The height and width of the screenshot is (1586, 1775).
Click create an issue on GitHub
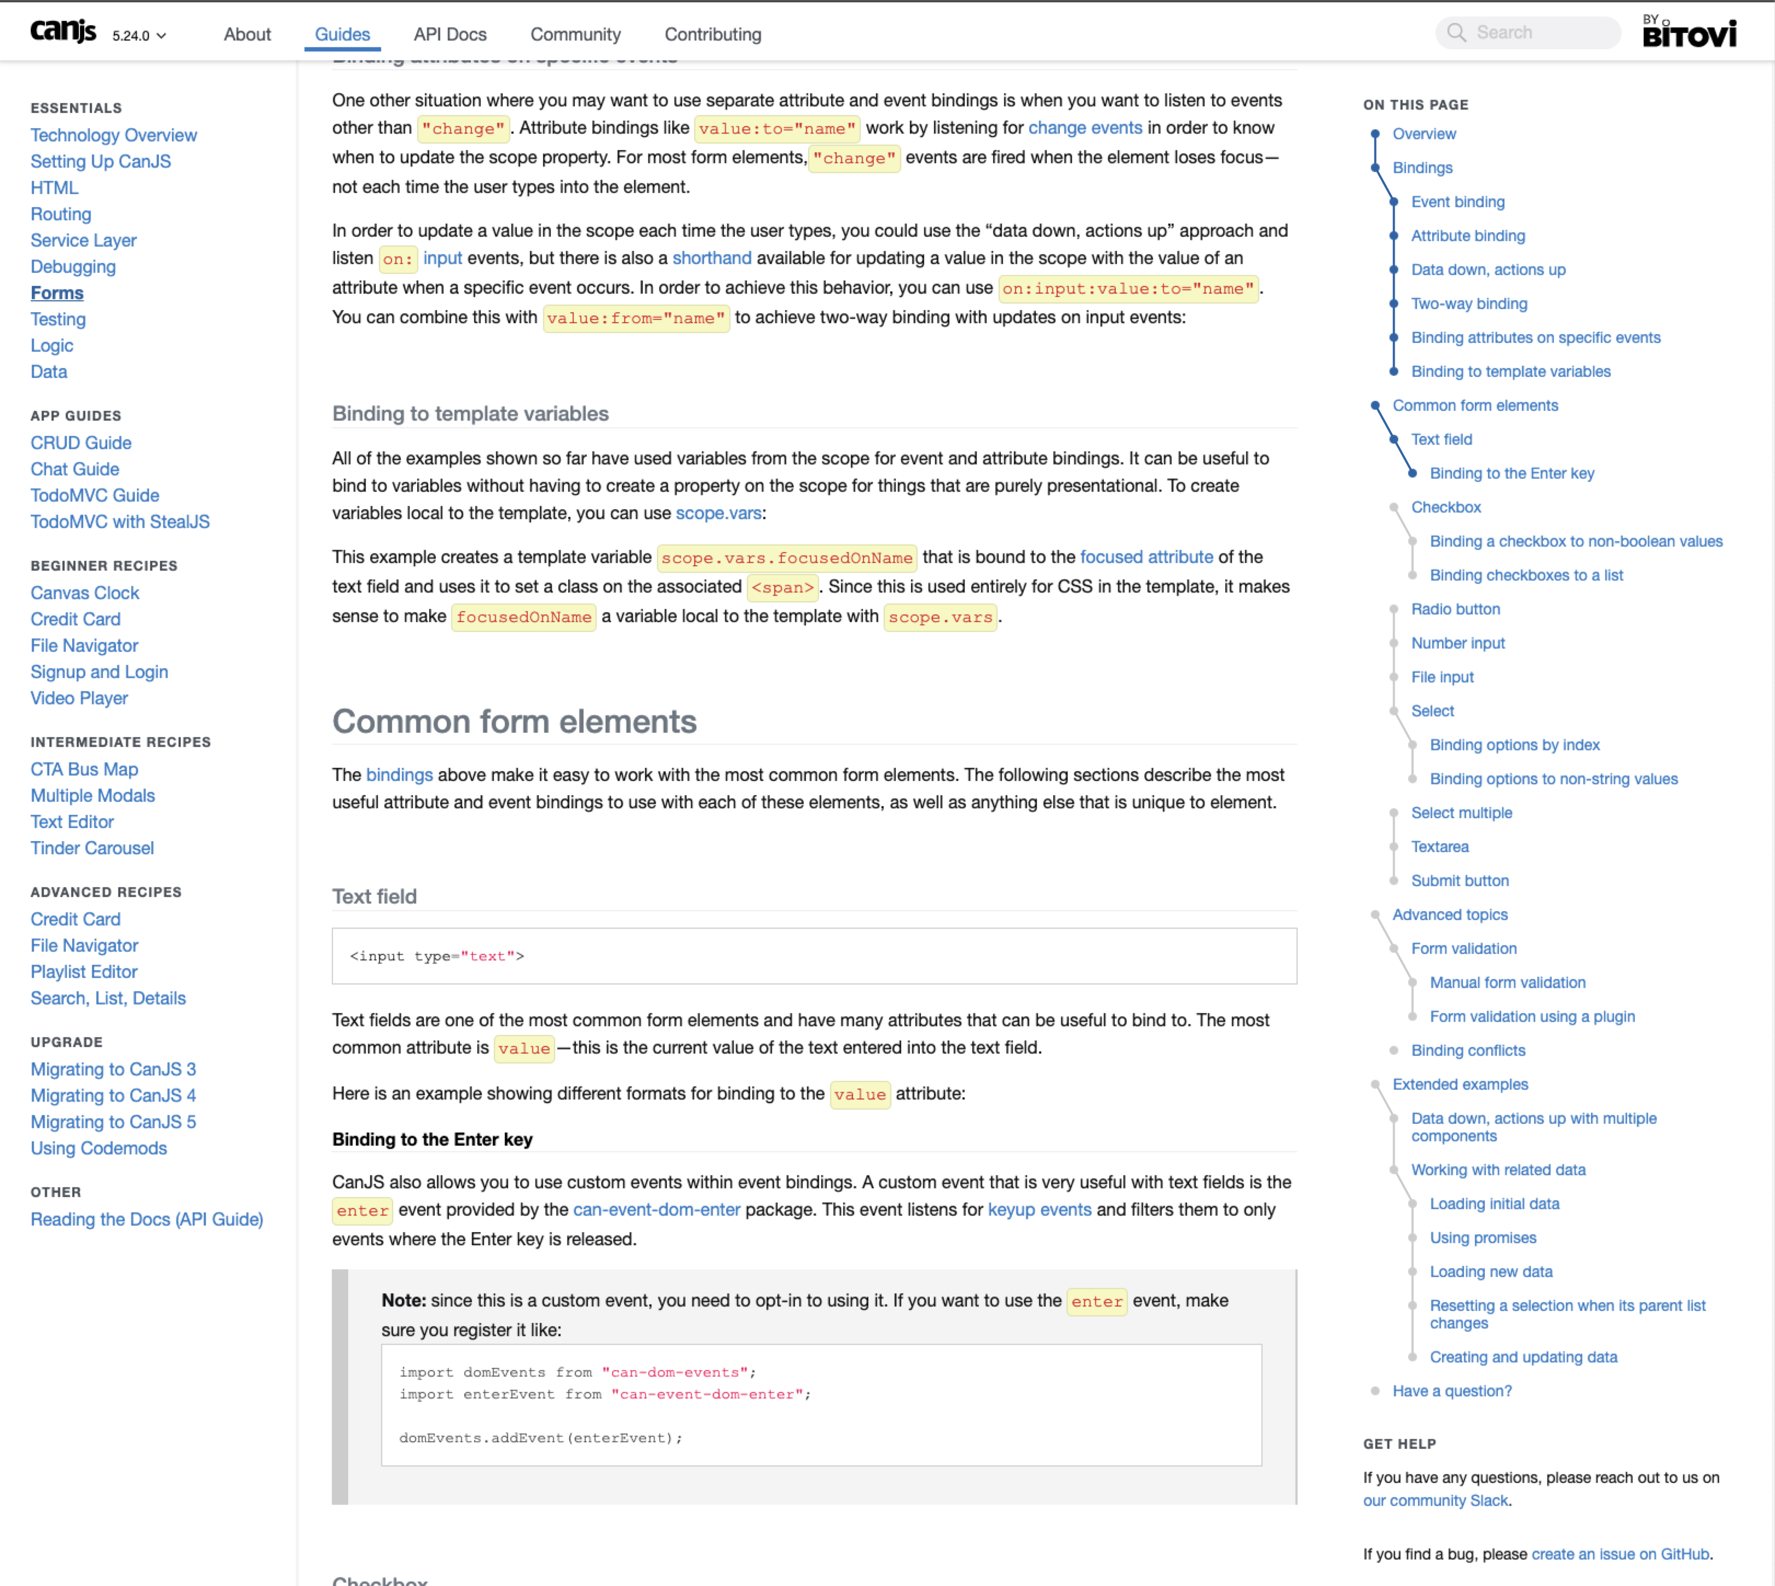(1620, 1554)
